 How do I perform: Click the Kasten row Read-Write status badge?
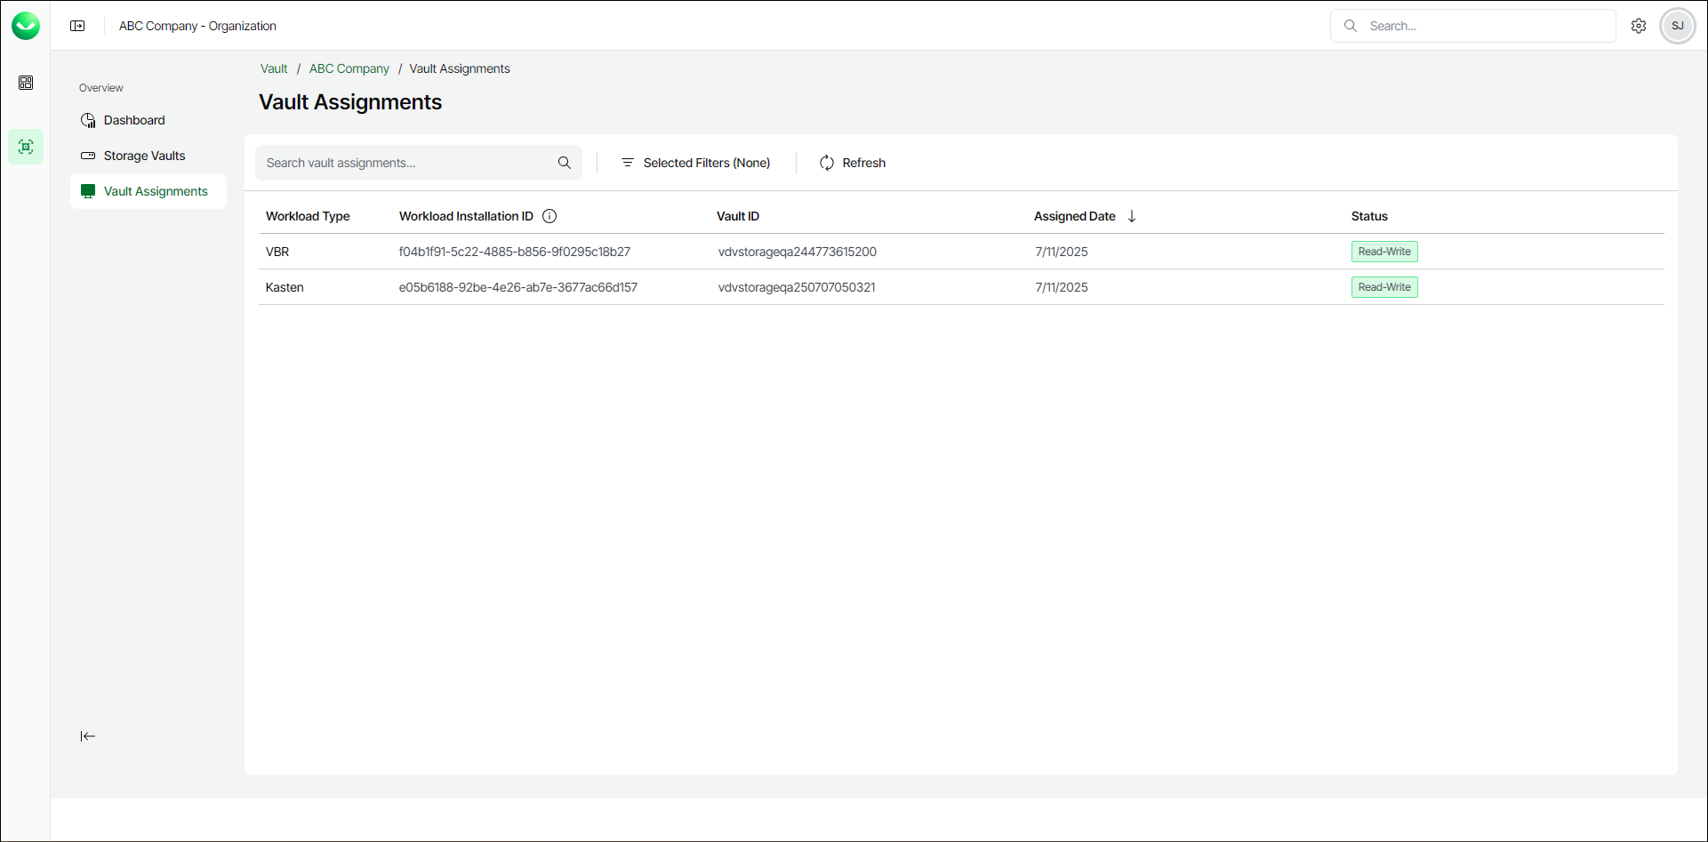coord(1384,287)
